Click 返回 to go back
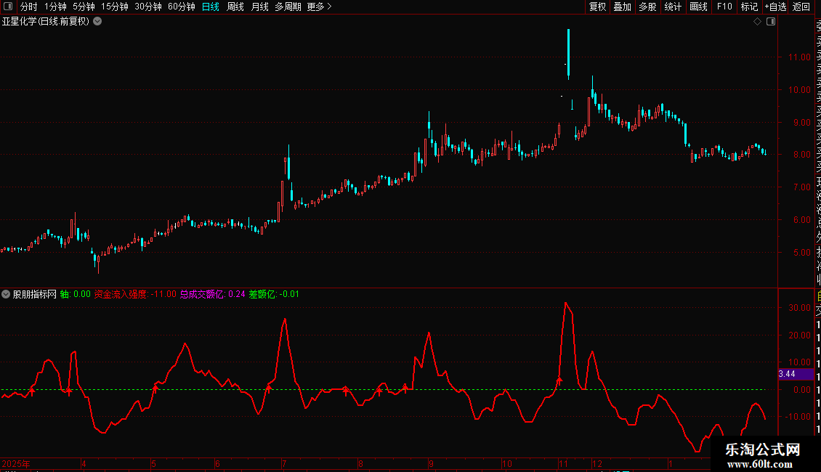 pyautogui.click(x=801, y=7)
